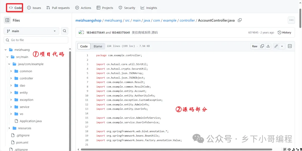Screen dimensions: 302x151
Task: Expand the common folder
Action: point(11,71)
